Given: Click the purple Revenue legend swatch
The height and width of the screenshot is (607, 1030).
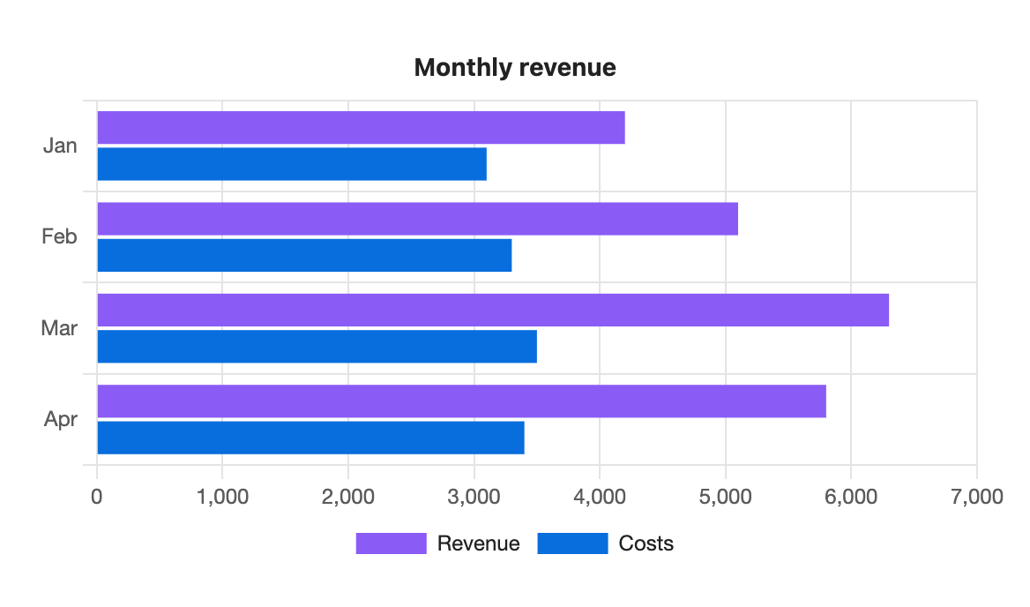Looking at the screenshot, I should pos(391,543).
